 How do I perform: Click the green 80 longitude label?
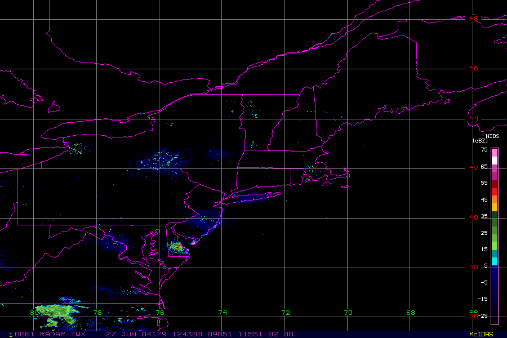(x=34, y=313)
